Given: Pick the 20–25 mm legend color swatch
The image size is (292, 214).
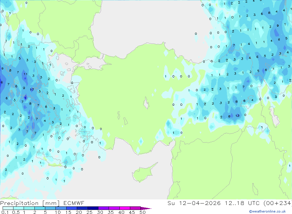Looking at the screenshot, I should (x=82, y=208).
